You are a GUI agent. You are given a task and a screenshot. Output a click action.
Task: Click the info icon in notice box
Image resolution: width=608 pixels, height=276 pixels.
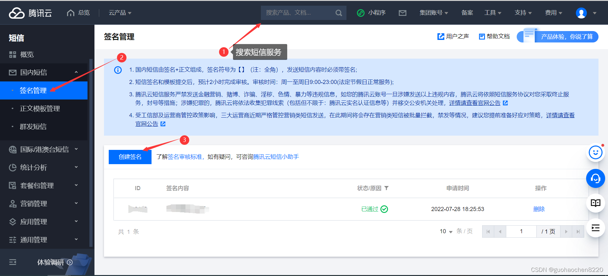coord(118,70)
